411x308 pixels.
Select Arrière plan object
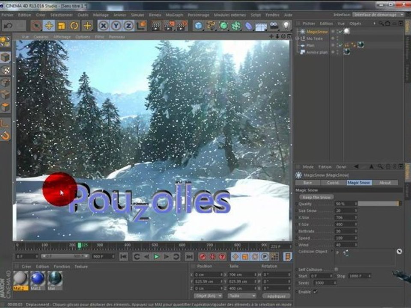tap(317, 52)
